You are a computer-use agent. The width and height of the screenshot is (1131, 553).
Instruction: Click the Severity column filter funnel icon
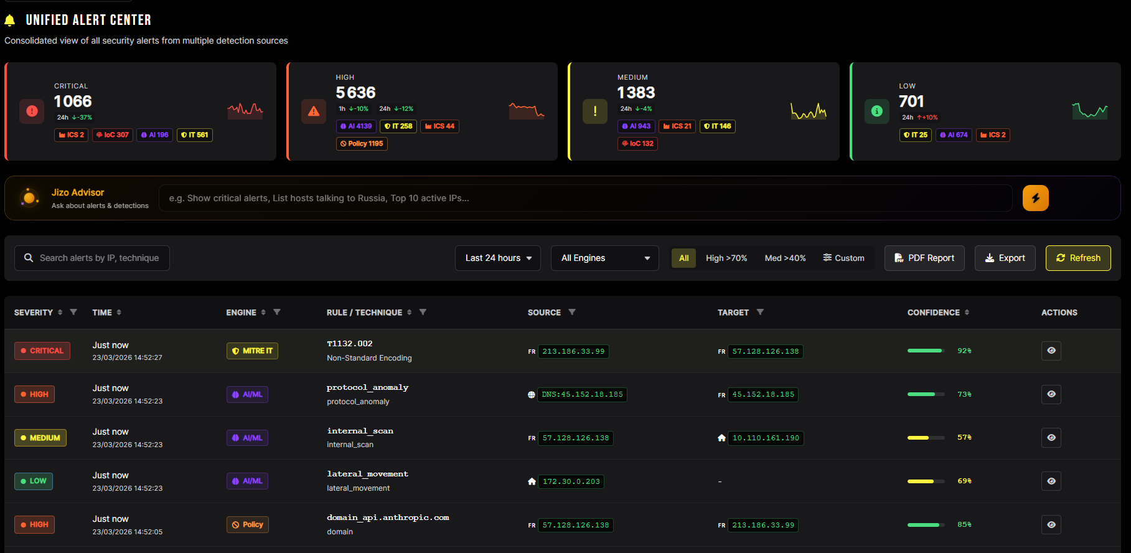click(x=73, y=312)
